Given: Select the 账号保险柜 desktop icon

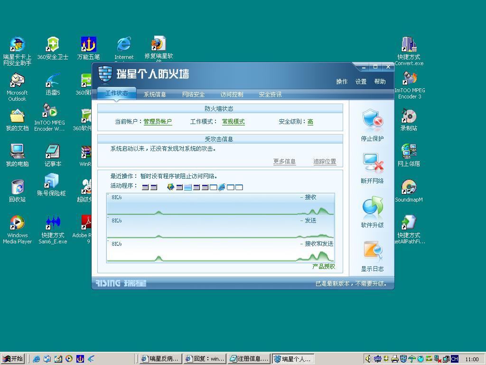Looking at the screenshot, I should 51,185.
